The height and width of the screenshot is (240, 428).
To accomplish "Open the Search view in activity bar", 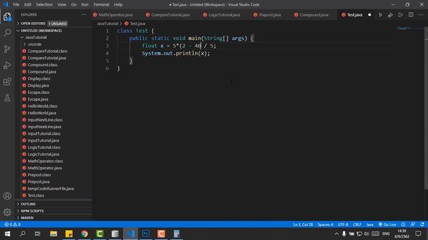I will [7, 33].
